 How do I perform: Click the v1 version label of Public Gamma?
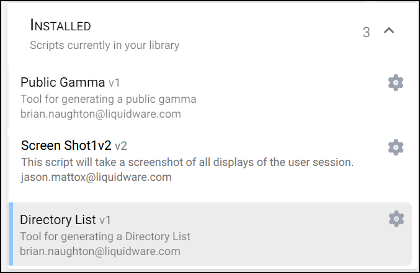point(114,82)
